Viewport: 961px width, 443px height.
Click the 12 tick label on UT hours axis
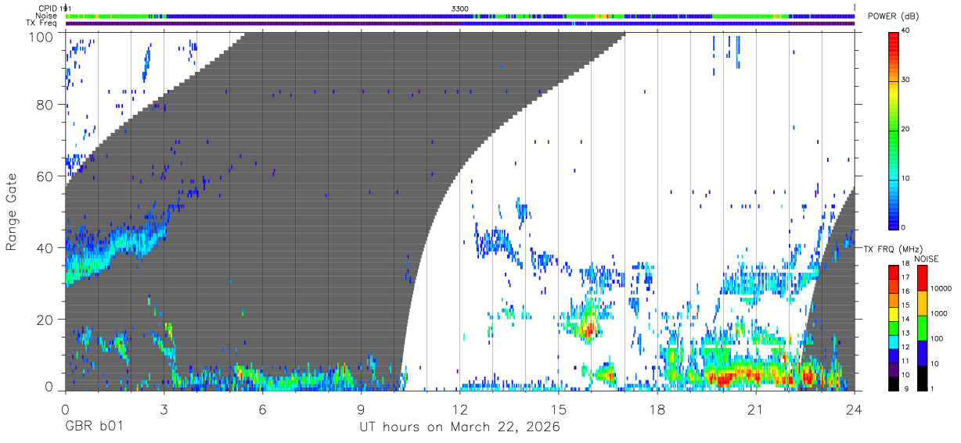[x=460, y=409]
